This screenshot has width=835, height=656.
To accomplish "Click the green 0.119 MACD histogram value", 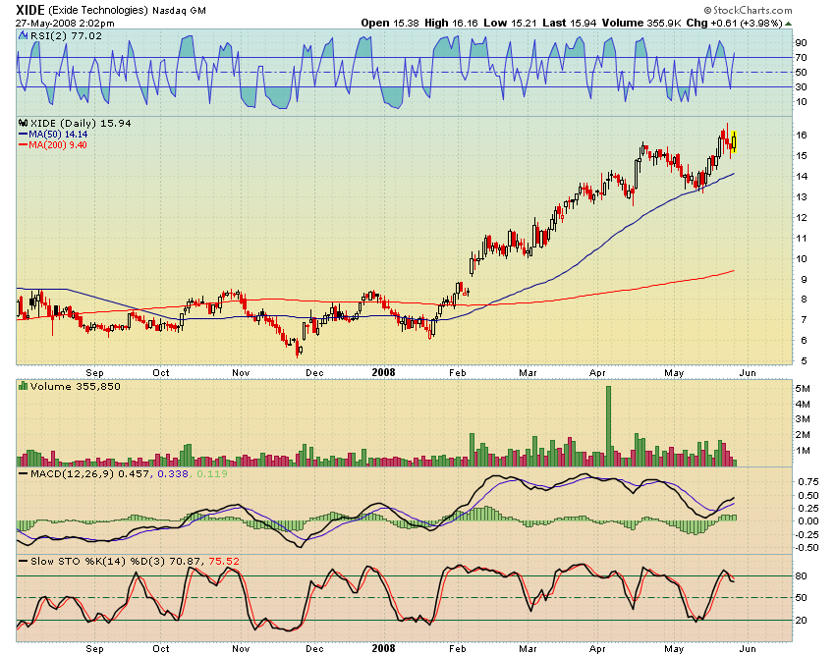I will pos(212,473).
